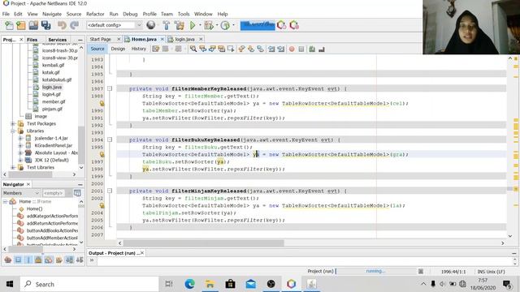Toggle Show Non-Public Members filter in Navigator
Image resolution: width=520 pixels, height=292 pixels.
tap(38, 260)
